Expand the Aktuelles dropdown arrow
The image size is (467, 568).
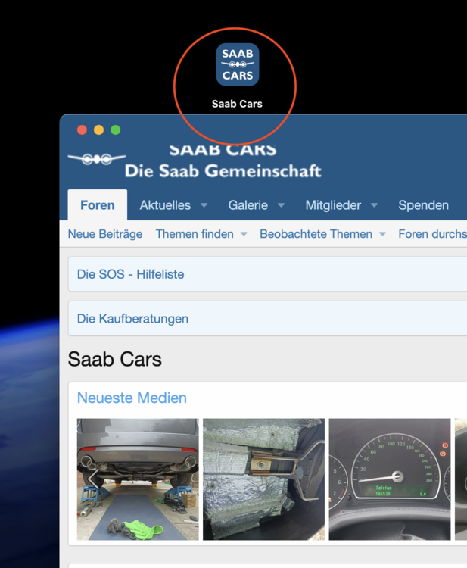[x=204, y=205]
